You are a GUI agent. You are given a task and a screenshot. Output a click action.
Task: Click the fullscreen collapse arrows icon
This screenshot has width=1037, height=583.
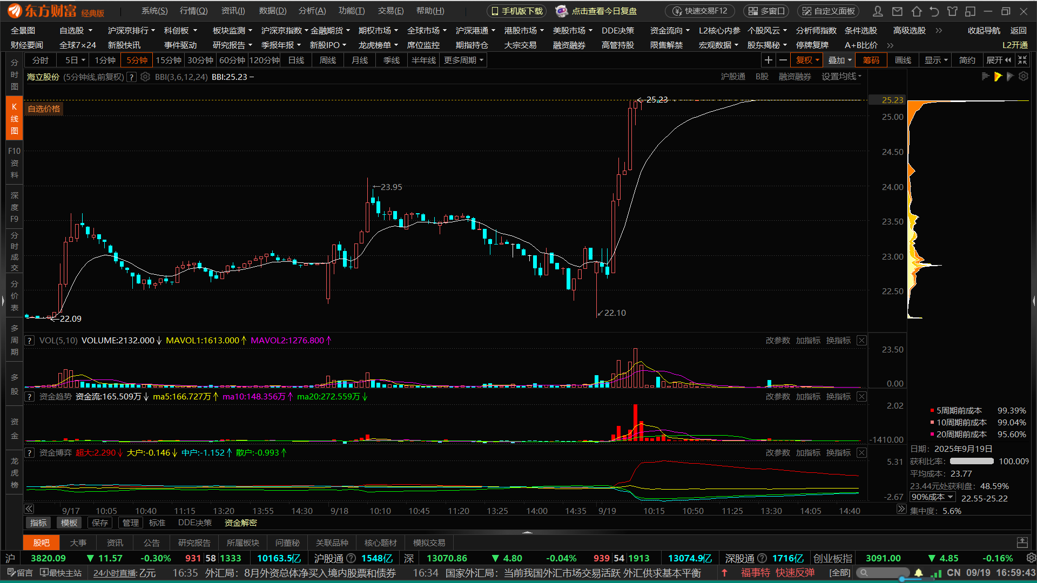click(x=1022, y=60)
